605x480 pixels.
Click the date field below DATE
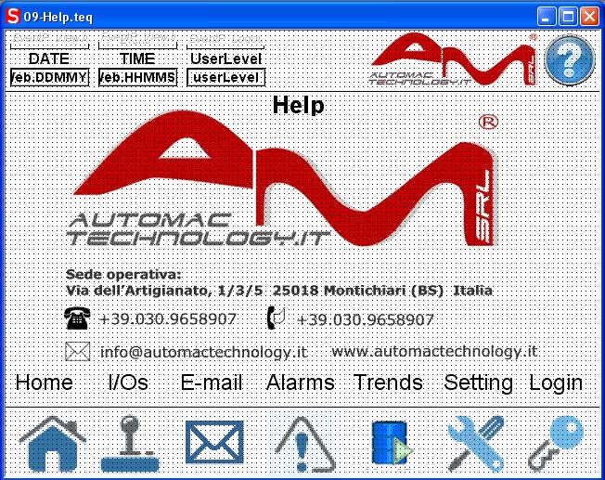click(50, 77)
